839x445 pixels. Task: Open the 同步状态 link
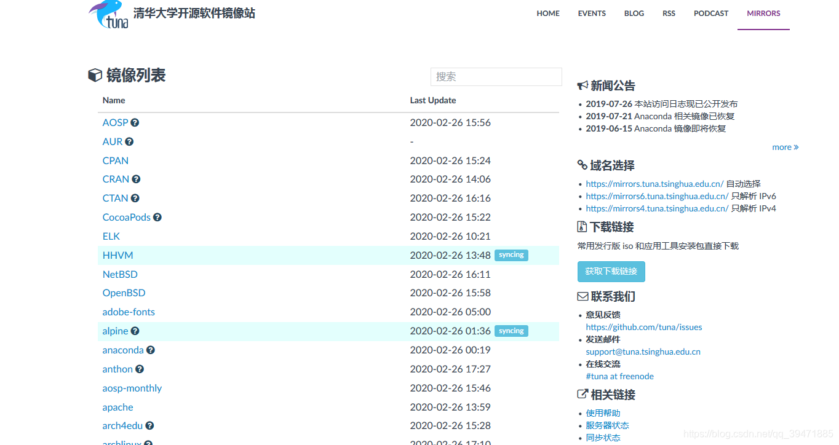click(x=603, y=438)
